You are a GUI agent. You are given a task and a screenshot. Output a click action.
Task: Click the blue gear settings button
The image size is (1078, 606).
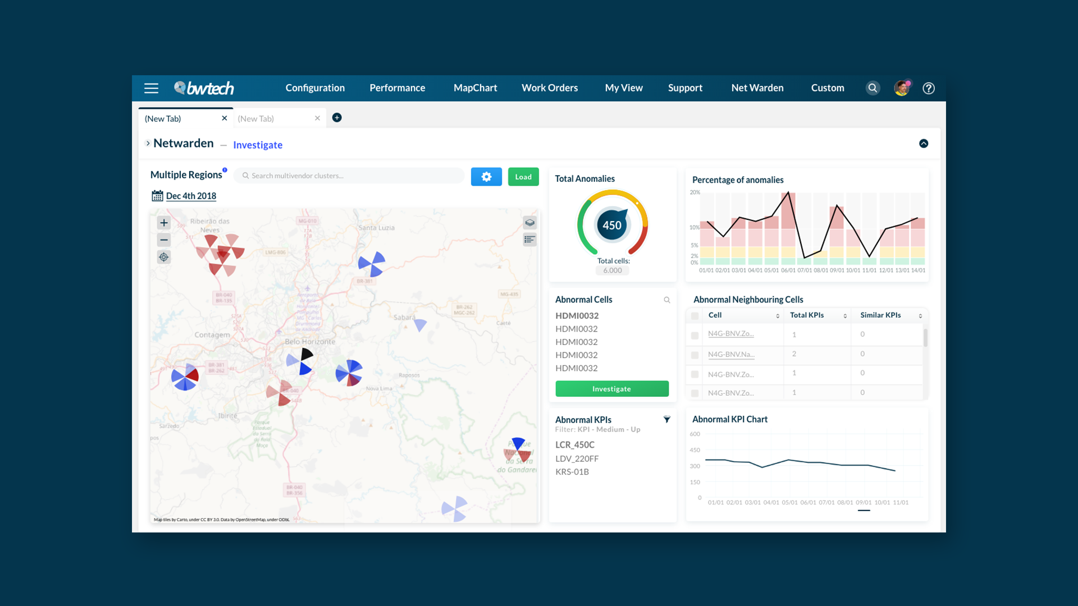point(486,177)
